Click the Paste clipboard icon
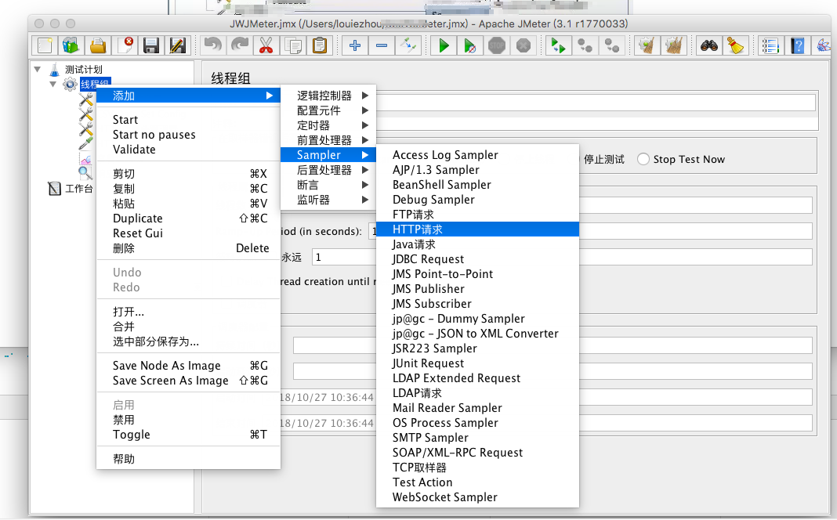837x520 pixels. 319,46
